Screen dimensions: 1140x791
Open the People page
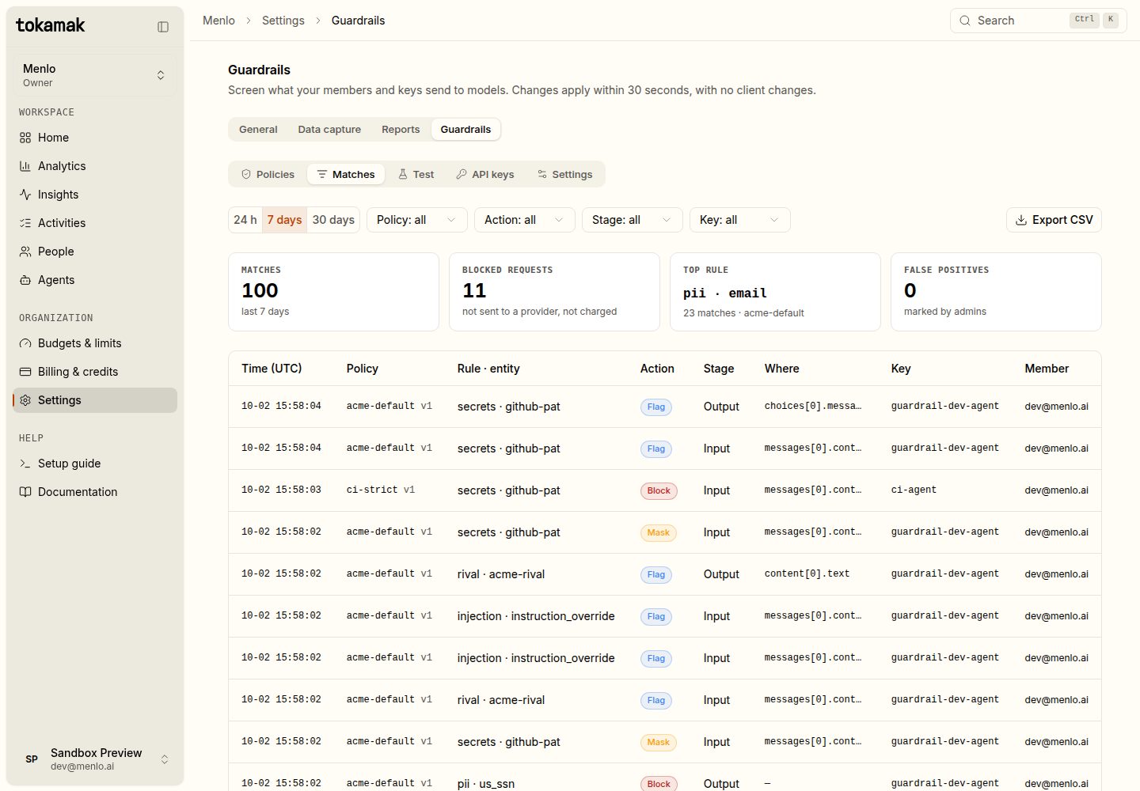(95, 252)
